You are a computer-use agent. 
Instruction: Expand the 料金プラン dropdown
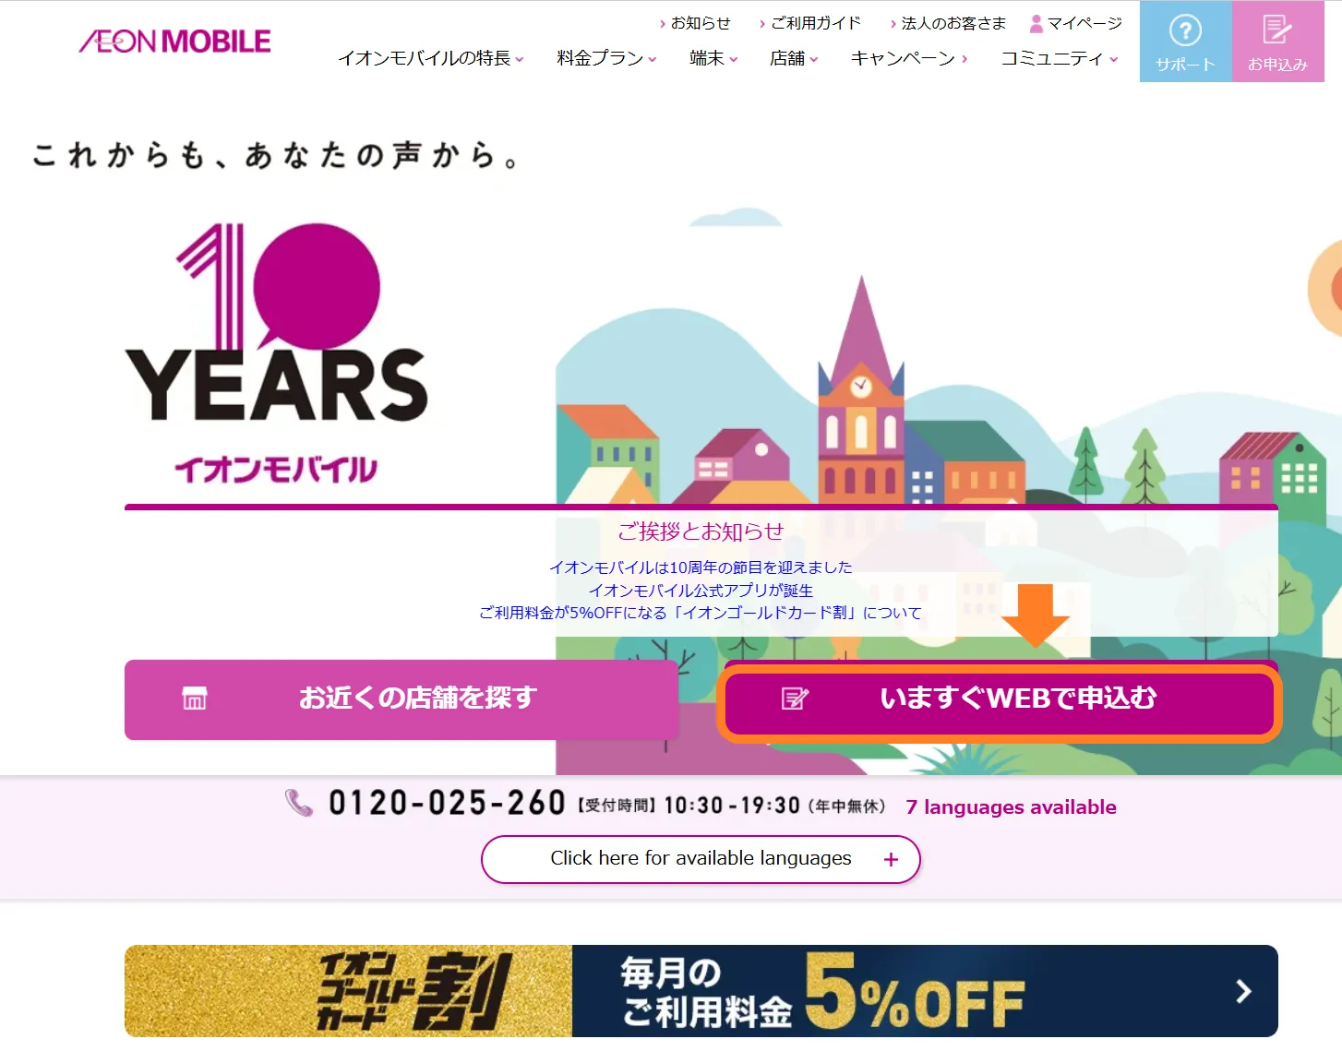pos(606,58)
